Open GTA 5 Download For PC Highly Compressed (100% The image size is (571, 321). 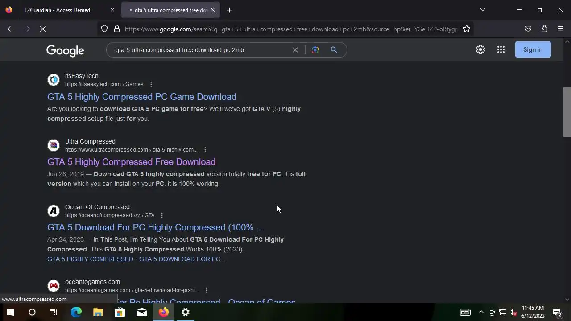tap(155, 227)
